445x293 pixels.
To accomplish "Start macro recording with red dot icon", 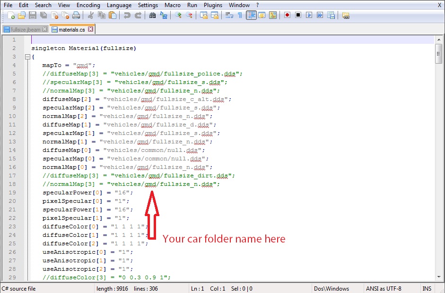I will pyautogui.click(x=287, y=15).
